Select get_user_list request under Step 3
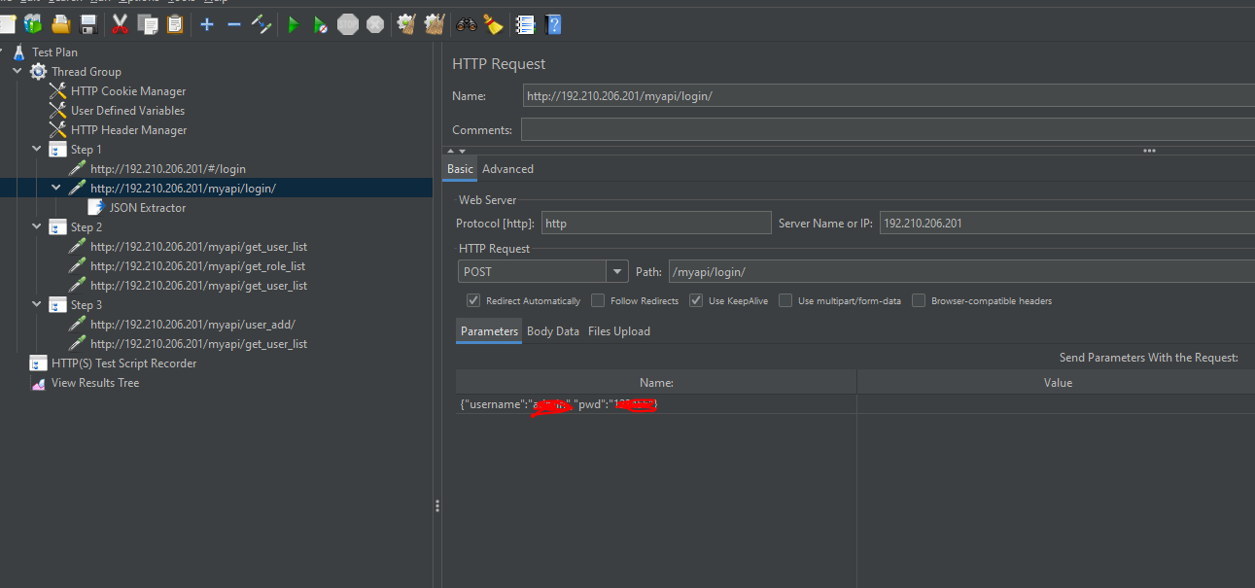 coord(198,344)
